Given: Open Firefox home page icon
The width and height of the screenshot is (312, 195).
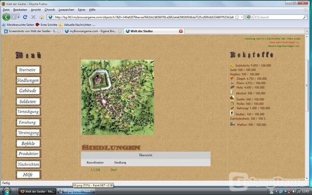Looking at the screenshot, I should pos(42,17).
